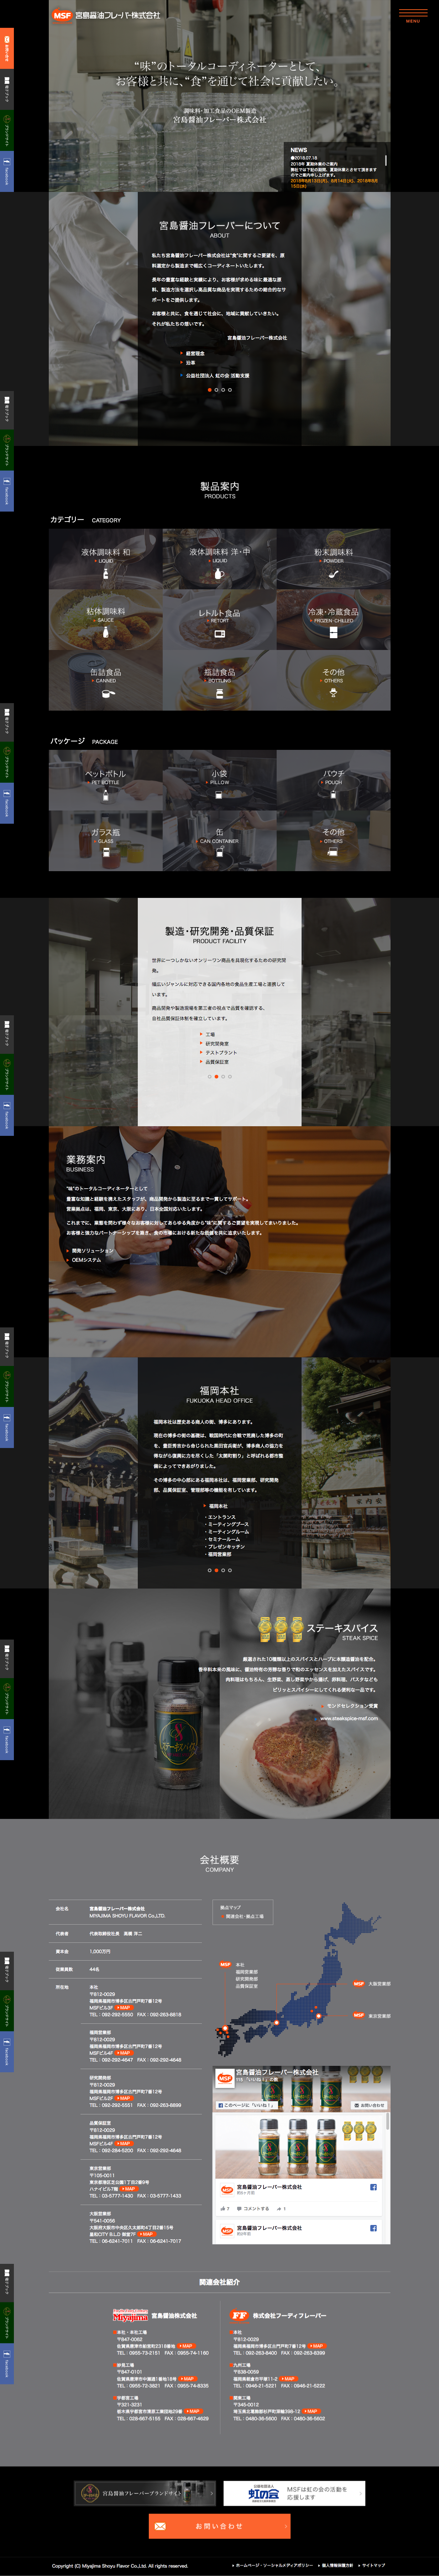Click the flask icon on 液体調味料 洋・中 tile
The width and height of the screenshot is (439, 2576).
point(219,574)
